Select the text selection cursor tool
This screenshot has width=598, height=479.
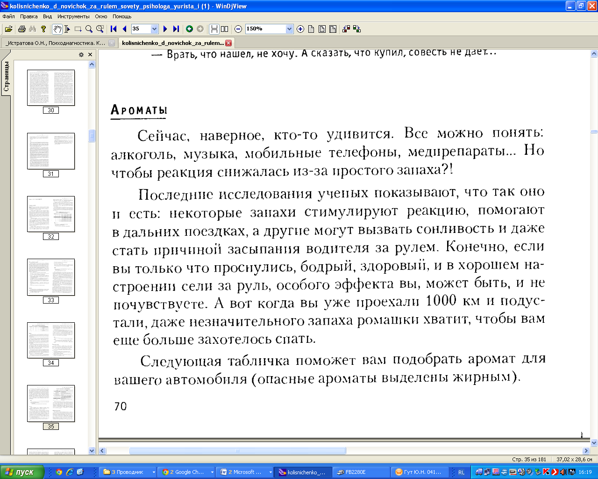coord(67,29)
